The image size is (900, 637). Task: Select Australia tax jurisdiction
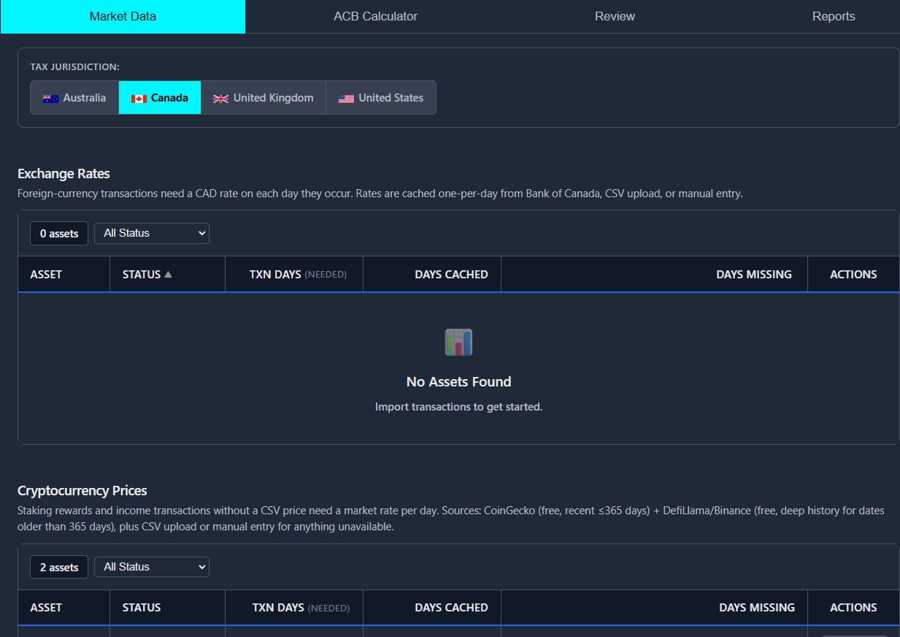pos(74,98)
